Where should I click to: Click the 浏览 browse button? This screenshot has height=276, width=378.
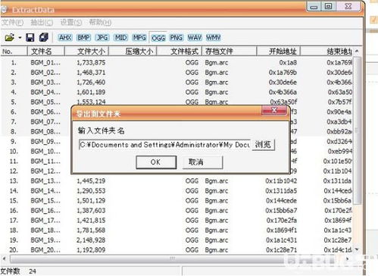point(263,145)
